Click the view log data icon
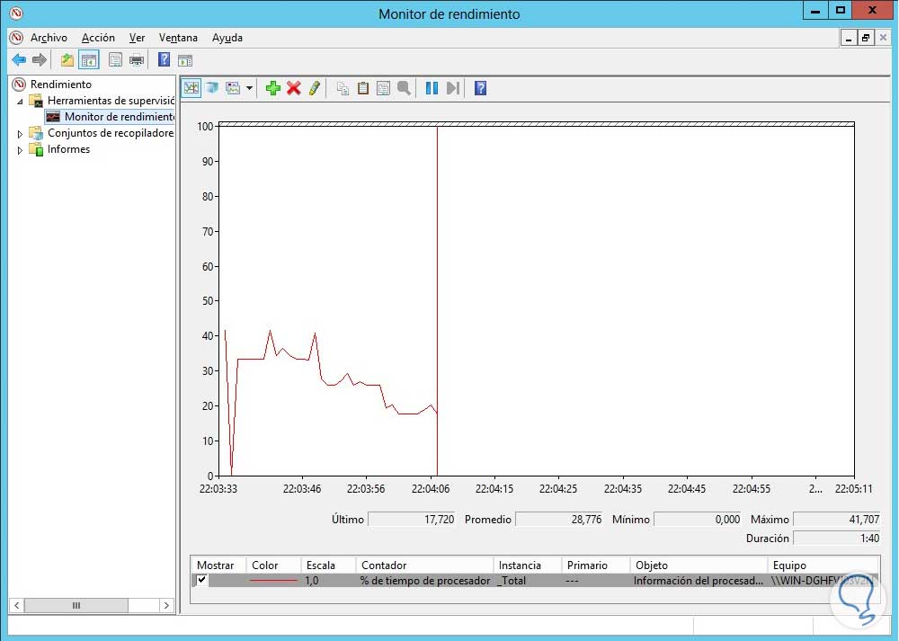The height and width of the screenshot is (641, 899). pyautogui.click(x=212, y=88)
